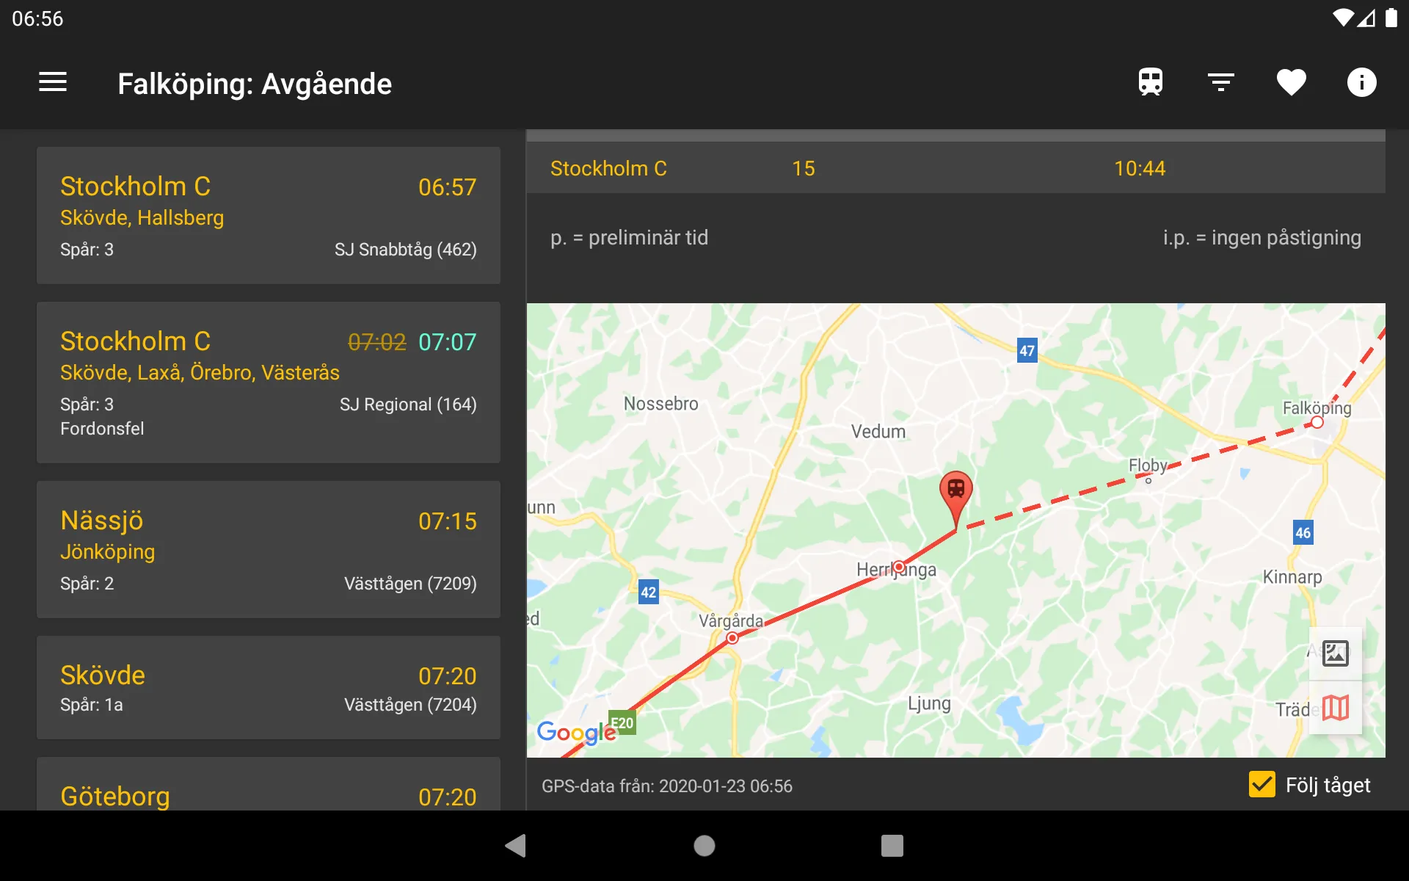The height and width of the screenshot is (881, 1409).
Task: Open full map view icon
Action: pos(1339,708)
